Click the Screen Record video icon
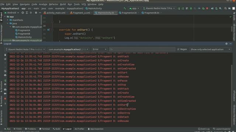The width and height of the screenshot is (236, 132). click(5, 93)
